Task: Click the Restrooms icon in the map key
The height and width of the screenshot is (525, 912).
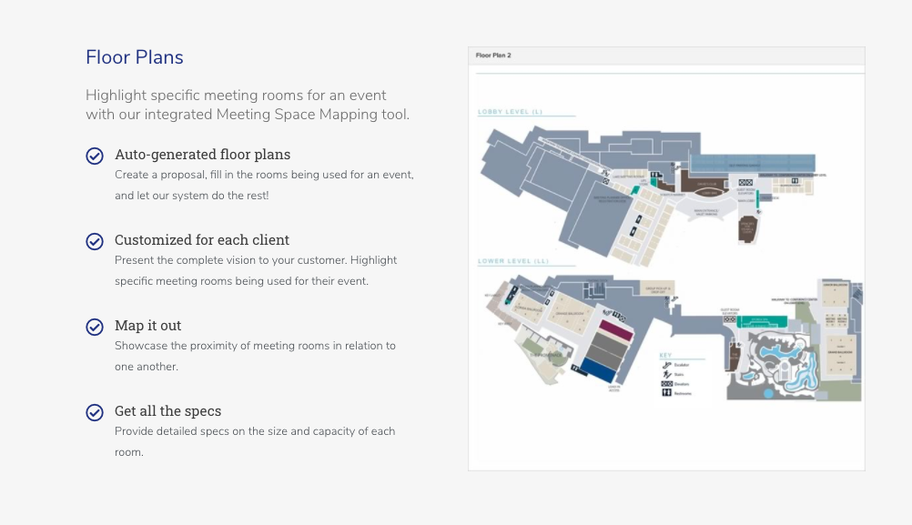Action: 666,393
